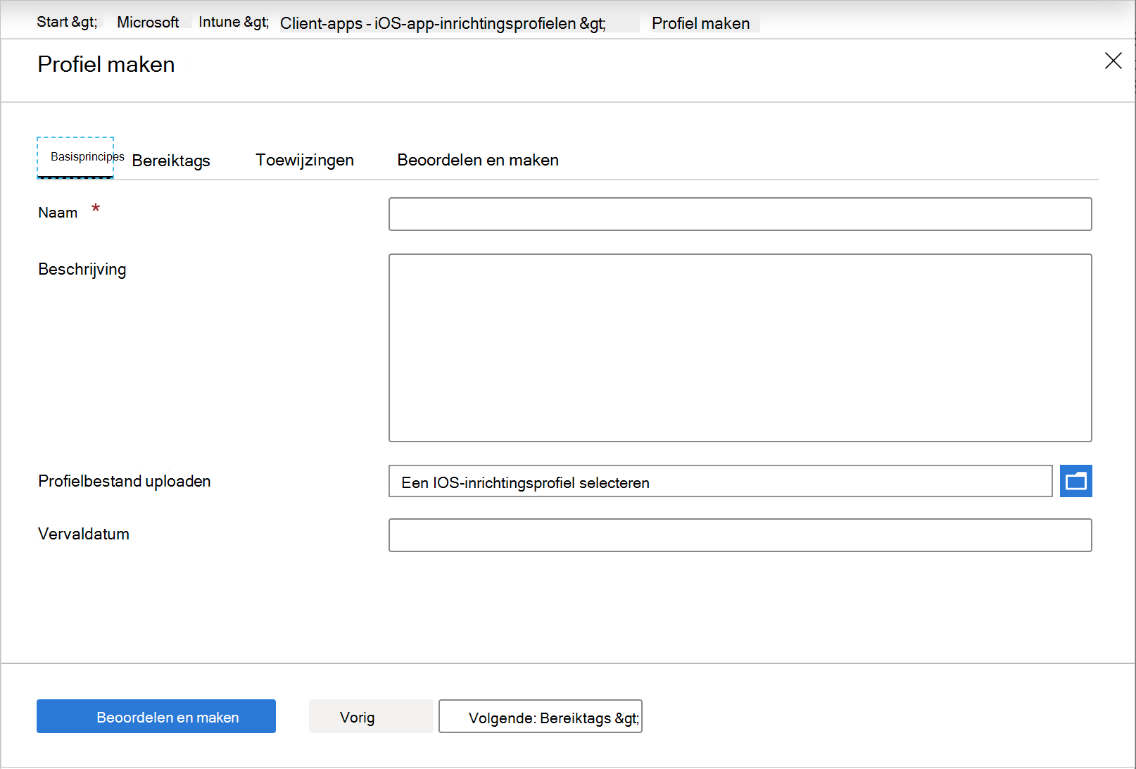The image size is (1136, 769).
Task: Select the Basisprincipes tab
Action: [75, 157]
